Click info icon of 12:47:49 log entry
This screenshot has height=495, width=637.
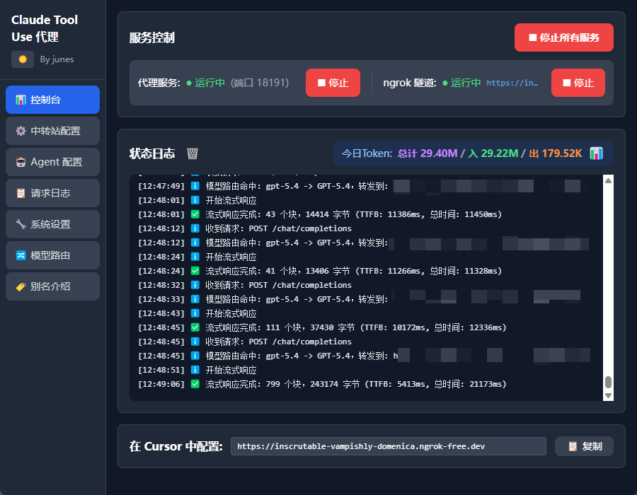195,186
